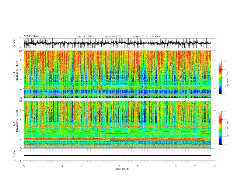Viewport: 241px width, 186px height.
Task: Click the "ch.1(V)" waveform axis label
Action: pos(15,43)
